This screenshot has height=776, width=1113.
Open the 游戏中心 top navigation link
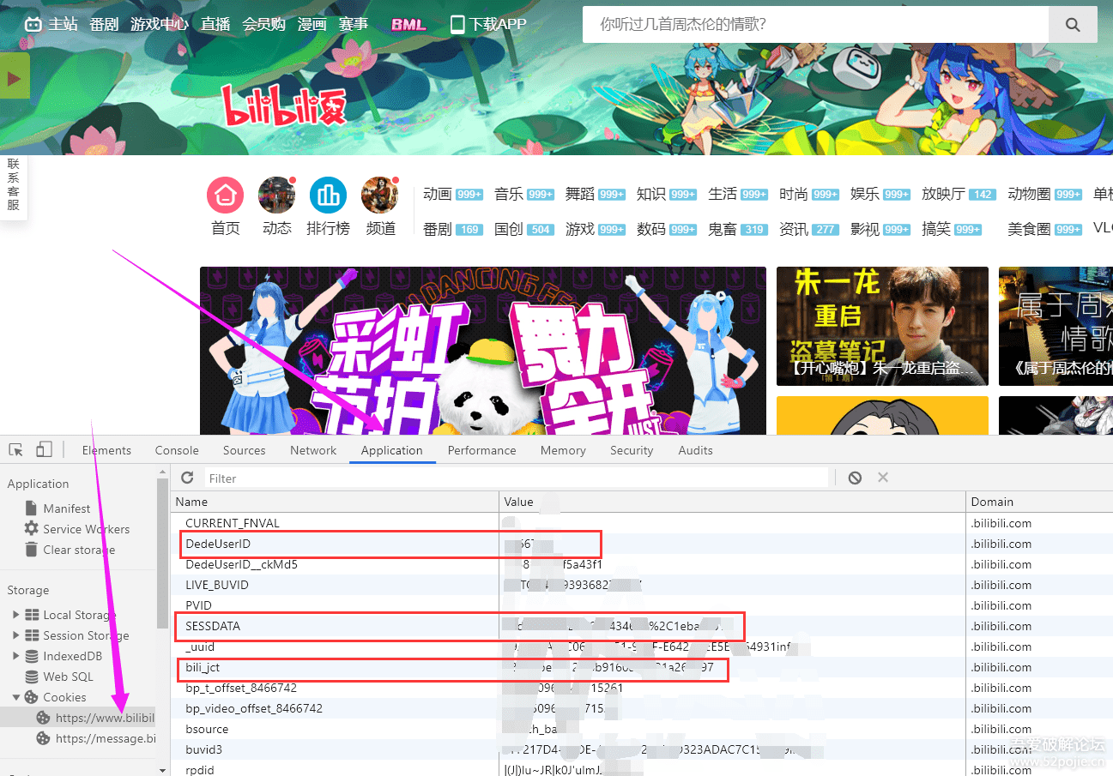159,24
